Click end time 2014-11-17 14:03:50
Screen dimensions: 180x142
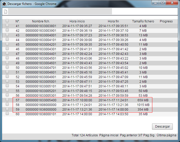pos(113,114)
